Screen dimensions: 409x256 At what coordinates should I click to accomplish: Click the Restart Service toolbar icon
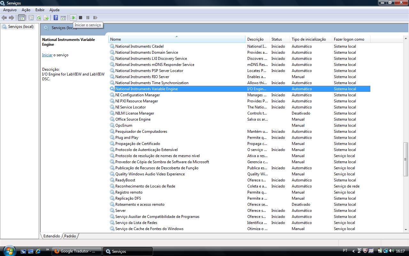(95, 18)
